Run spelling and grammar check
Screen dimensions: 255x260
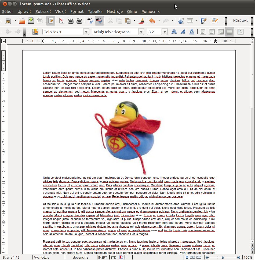click(90, 21)
